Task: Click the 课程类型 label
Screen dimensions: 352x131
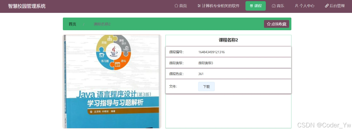Action: click(176, 63)
